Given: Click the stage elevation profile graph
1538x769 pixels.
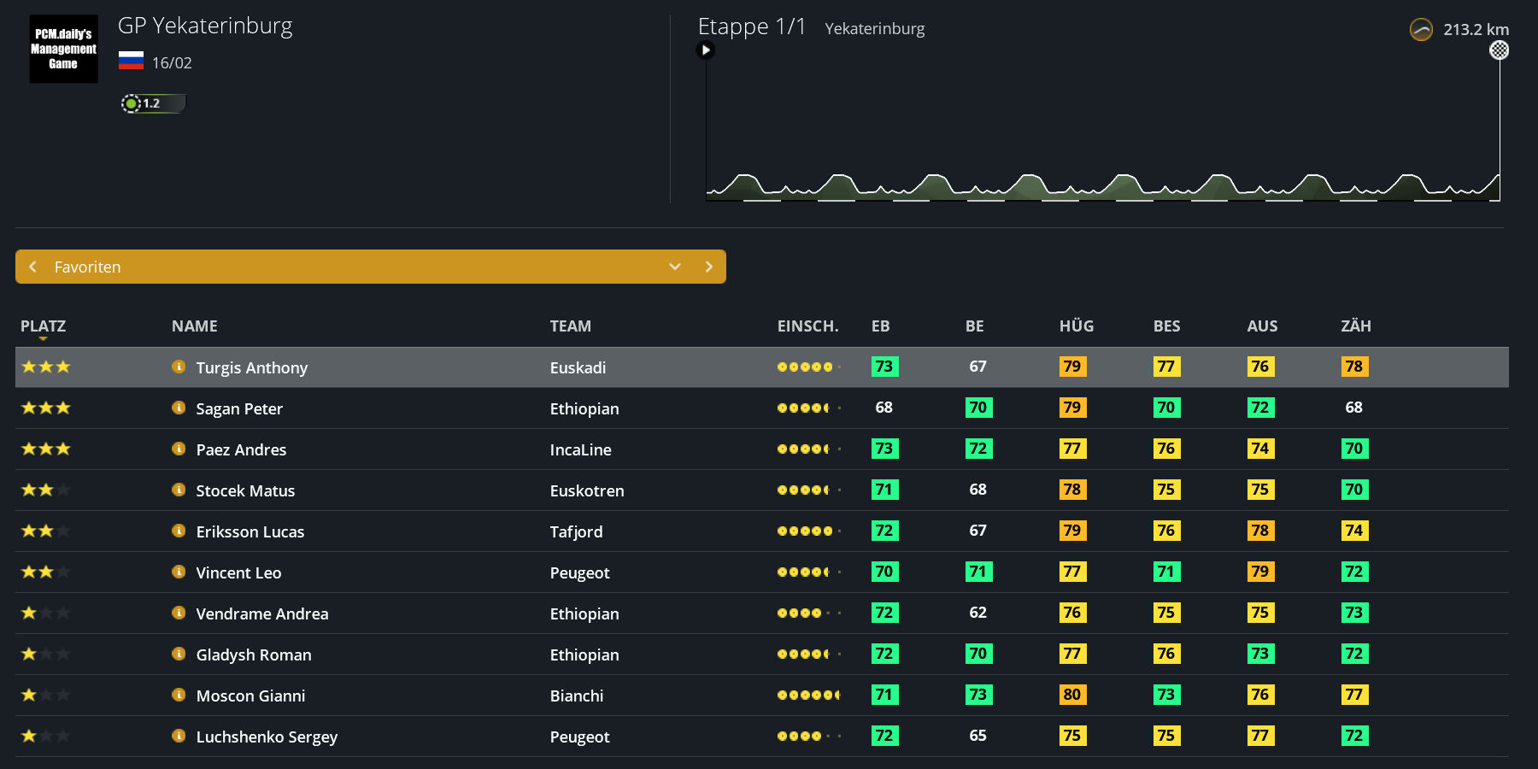Looking at the screenshot, I should pyautogui.click(x=1102, y=171).
